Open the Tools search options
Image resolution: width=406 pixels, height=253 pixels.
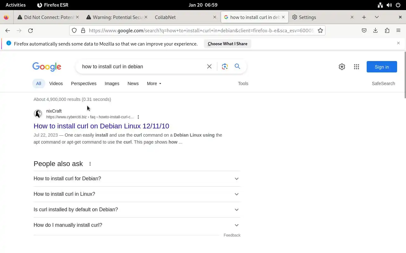pos(243,83)
